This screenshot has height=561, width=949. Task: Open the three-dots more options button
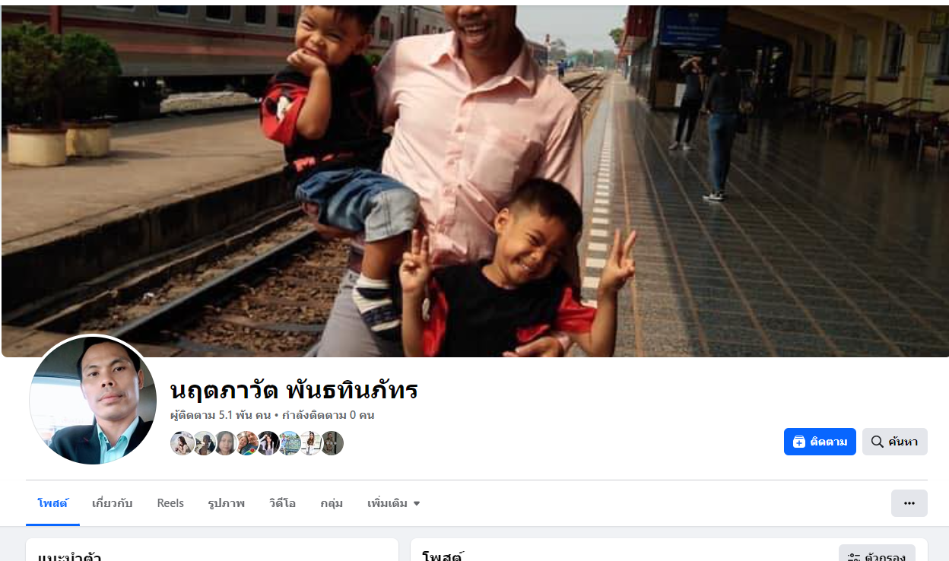[909, 503]
